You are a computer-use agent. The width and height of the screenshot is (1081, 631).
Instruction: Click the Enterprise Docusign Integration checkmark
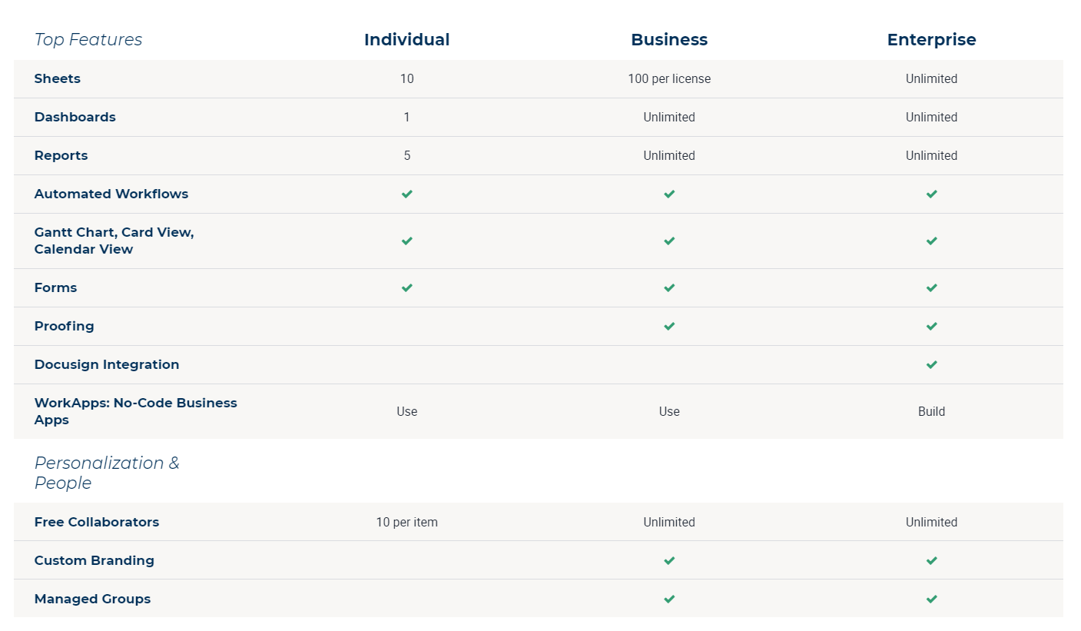click(931, 364)
